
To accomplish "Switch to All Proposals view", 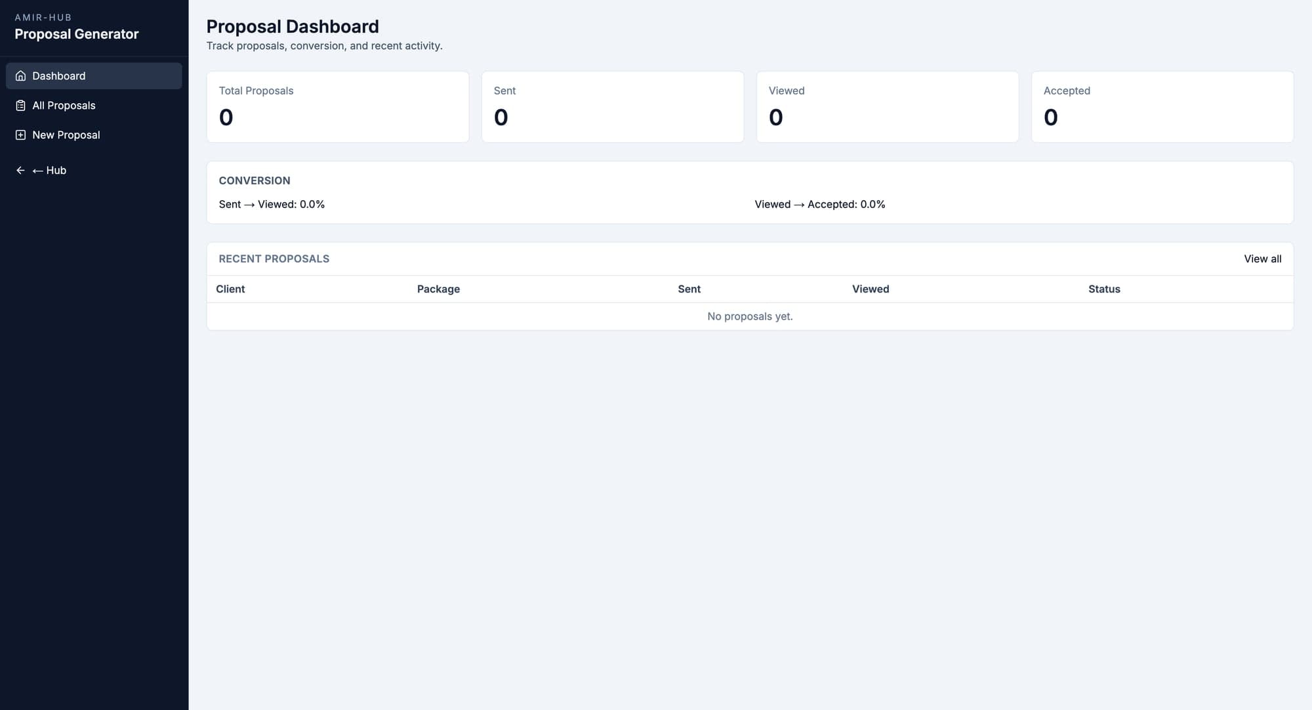I will pyautogui.click(x=64, y=105).
